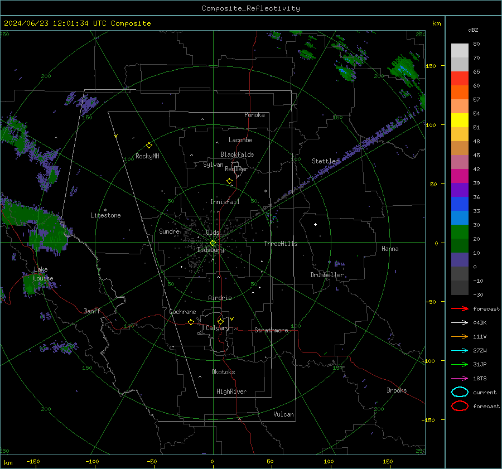Click the Blackfalds city label
Viewport: 502px width, 469px height.
coord(237,154)
